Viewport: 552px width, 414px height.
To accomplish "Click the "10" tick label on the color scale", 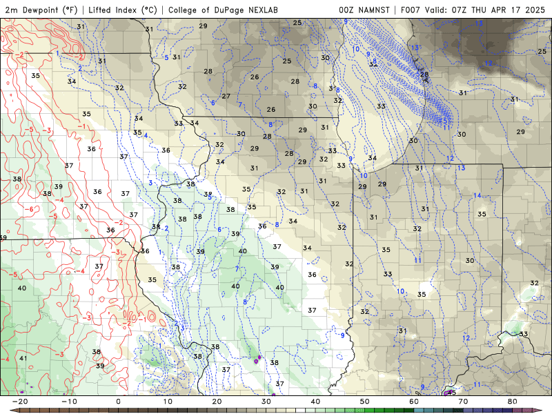I will pyautogui.click(x=168, y=402).
